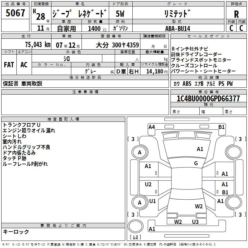Select the registration number 大分 300ヤ4359

coord(117,45)
